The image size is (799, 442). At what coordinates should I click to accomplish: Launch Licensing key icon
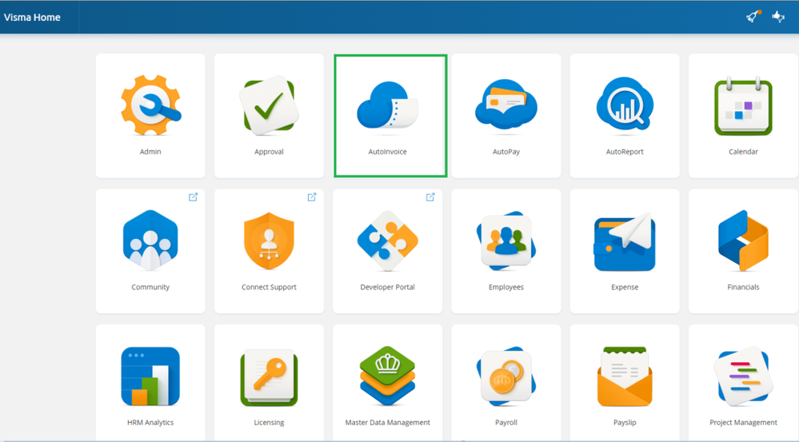click(269, 376)
